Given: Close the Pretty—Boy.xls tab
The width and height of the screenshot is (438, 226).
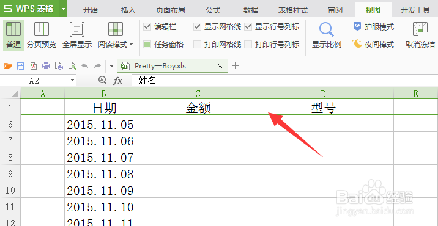Looking at the screenshot, I should coord(220,66).
